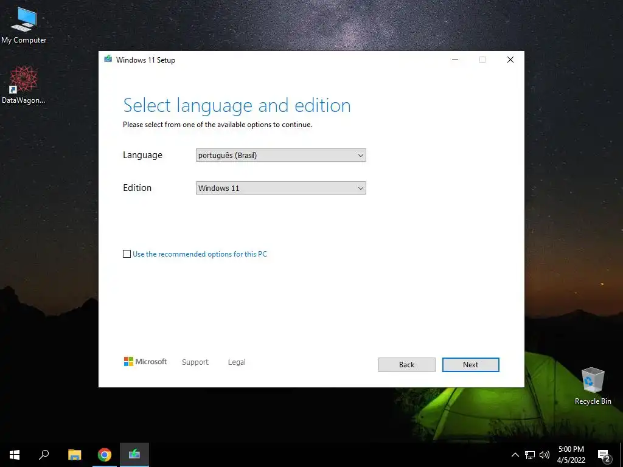
Task: Open File Explorer from the taskbar
Action: (x=74, y=455)
